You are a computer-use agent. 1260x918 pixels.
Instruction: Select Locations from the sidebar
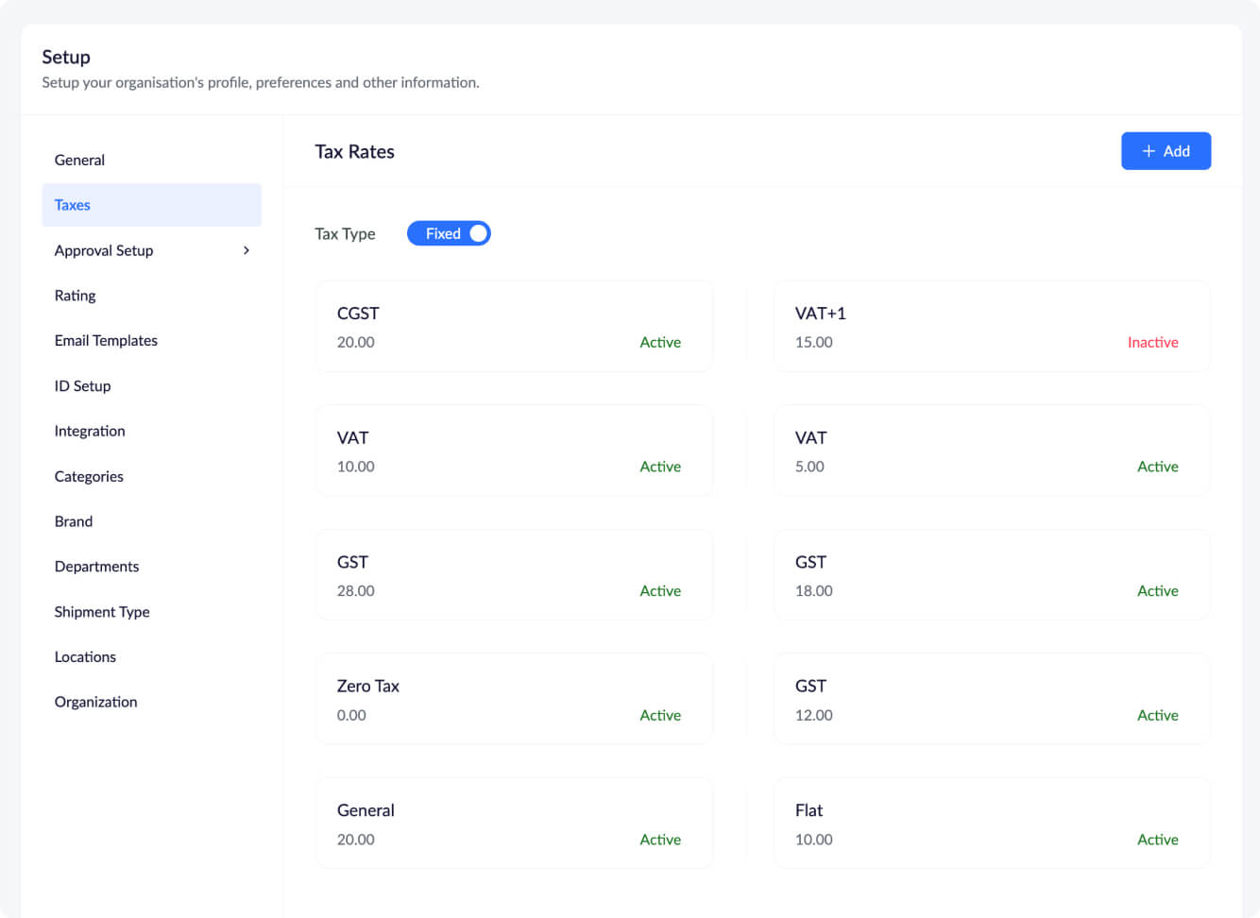coord(85,657)
